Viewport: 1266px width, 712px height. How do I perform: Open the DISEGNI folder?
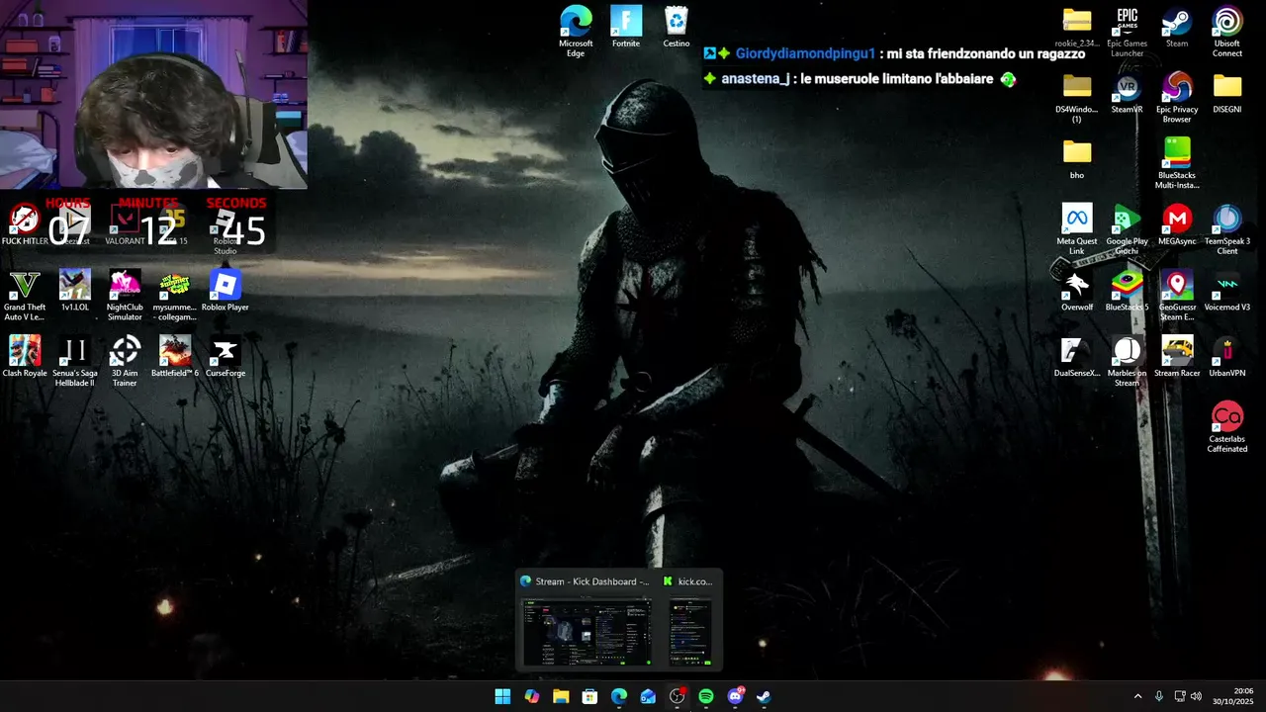[x=1227, y=93]
